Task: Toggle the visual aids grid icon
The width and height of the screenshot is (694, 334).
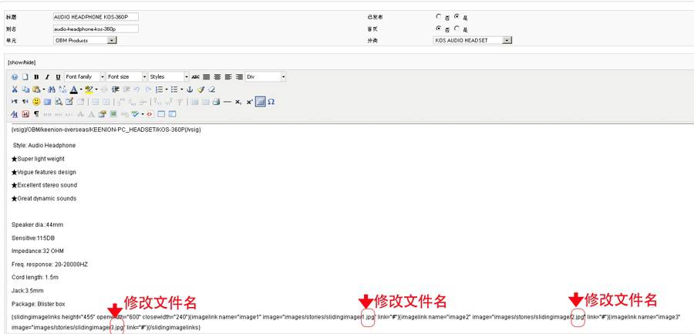Action: pyautogui.click(x=261, y=102)
